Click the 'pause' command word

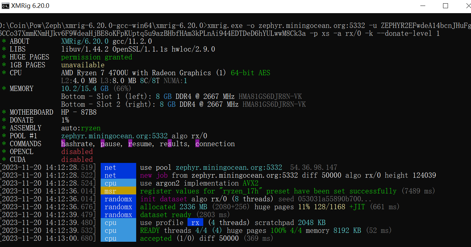coord(111,144)
